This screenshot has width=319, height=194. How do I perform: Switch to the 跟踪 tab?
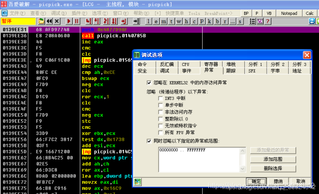coord(233,71)
